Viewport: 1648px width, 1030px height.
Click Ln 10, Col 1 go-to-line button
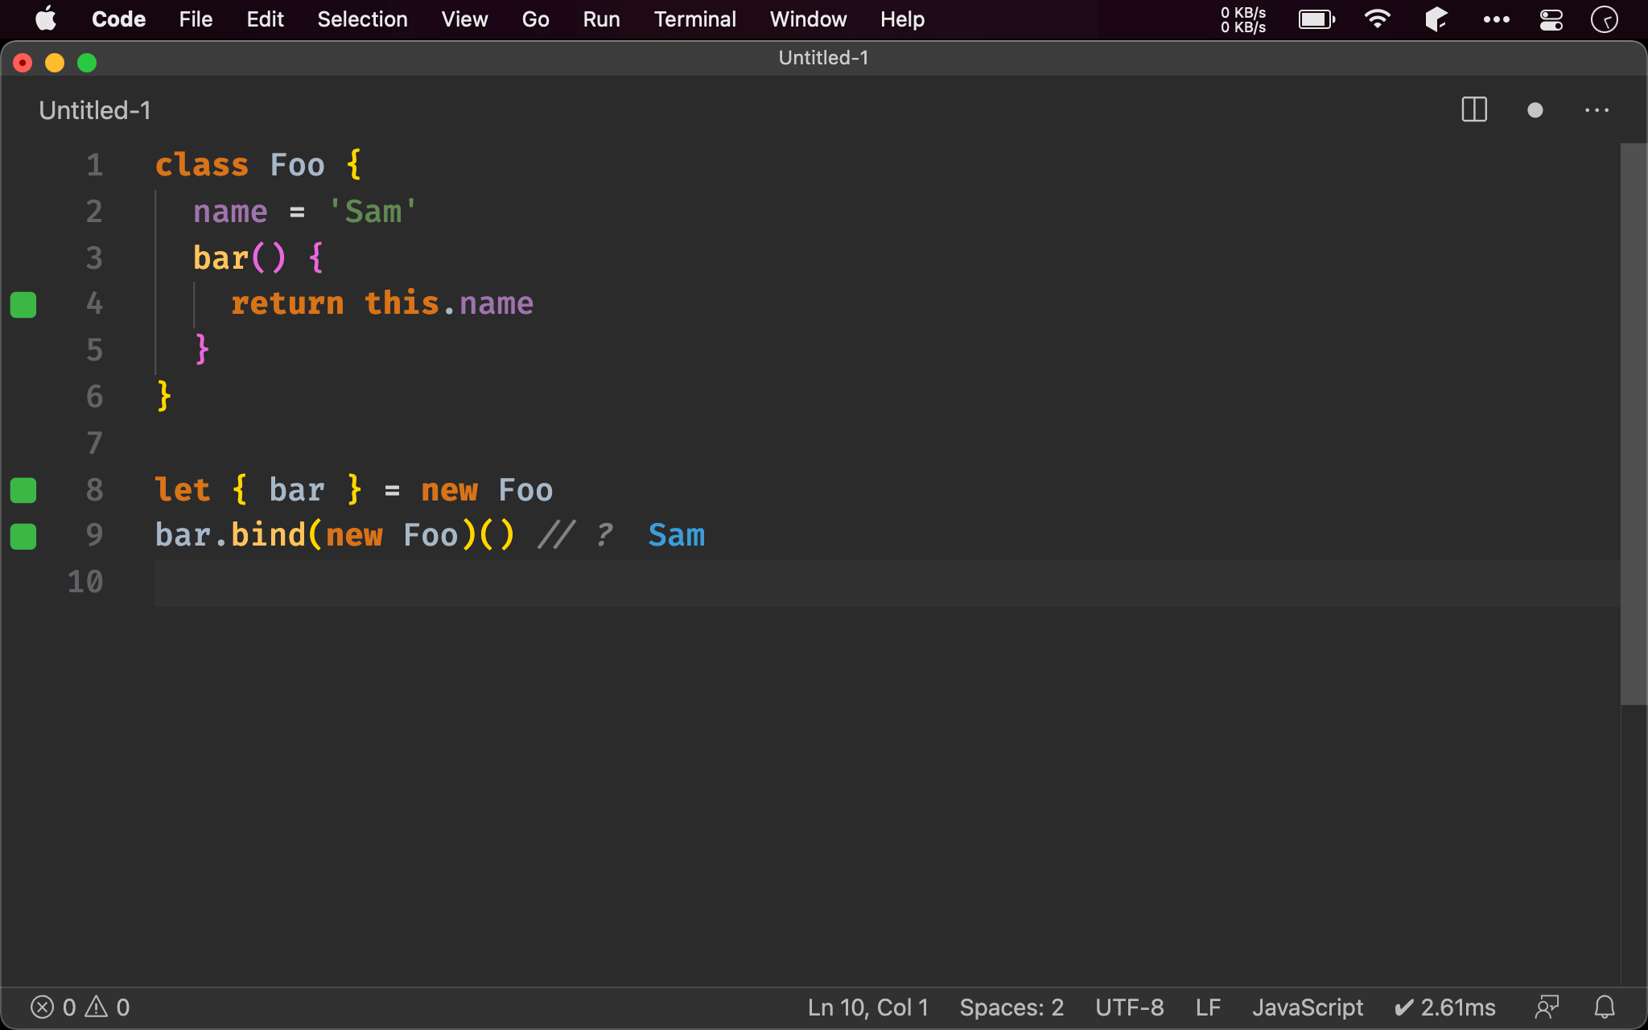867,1007
